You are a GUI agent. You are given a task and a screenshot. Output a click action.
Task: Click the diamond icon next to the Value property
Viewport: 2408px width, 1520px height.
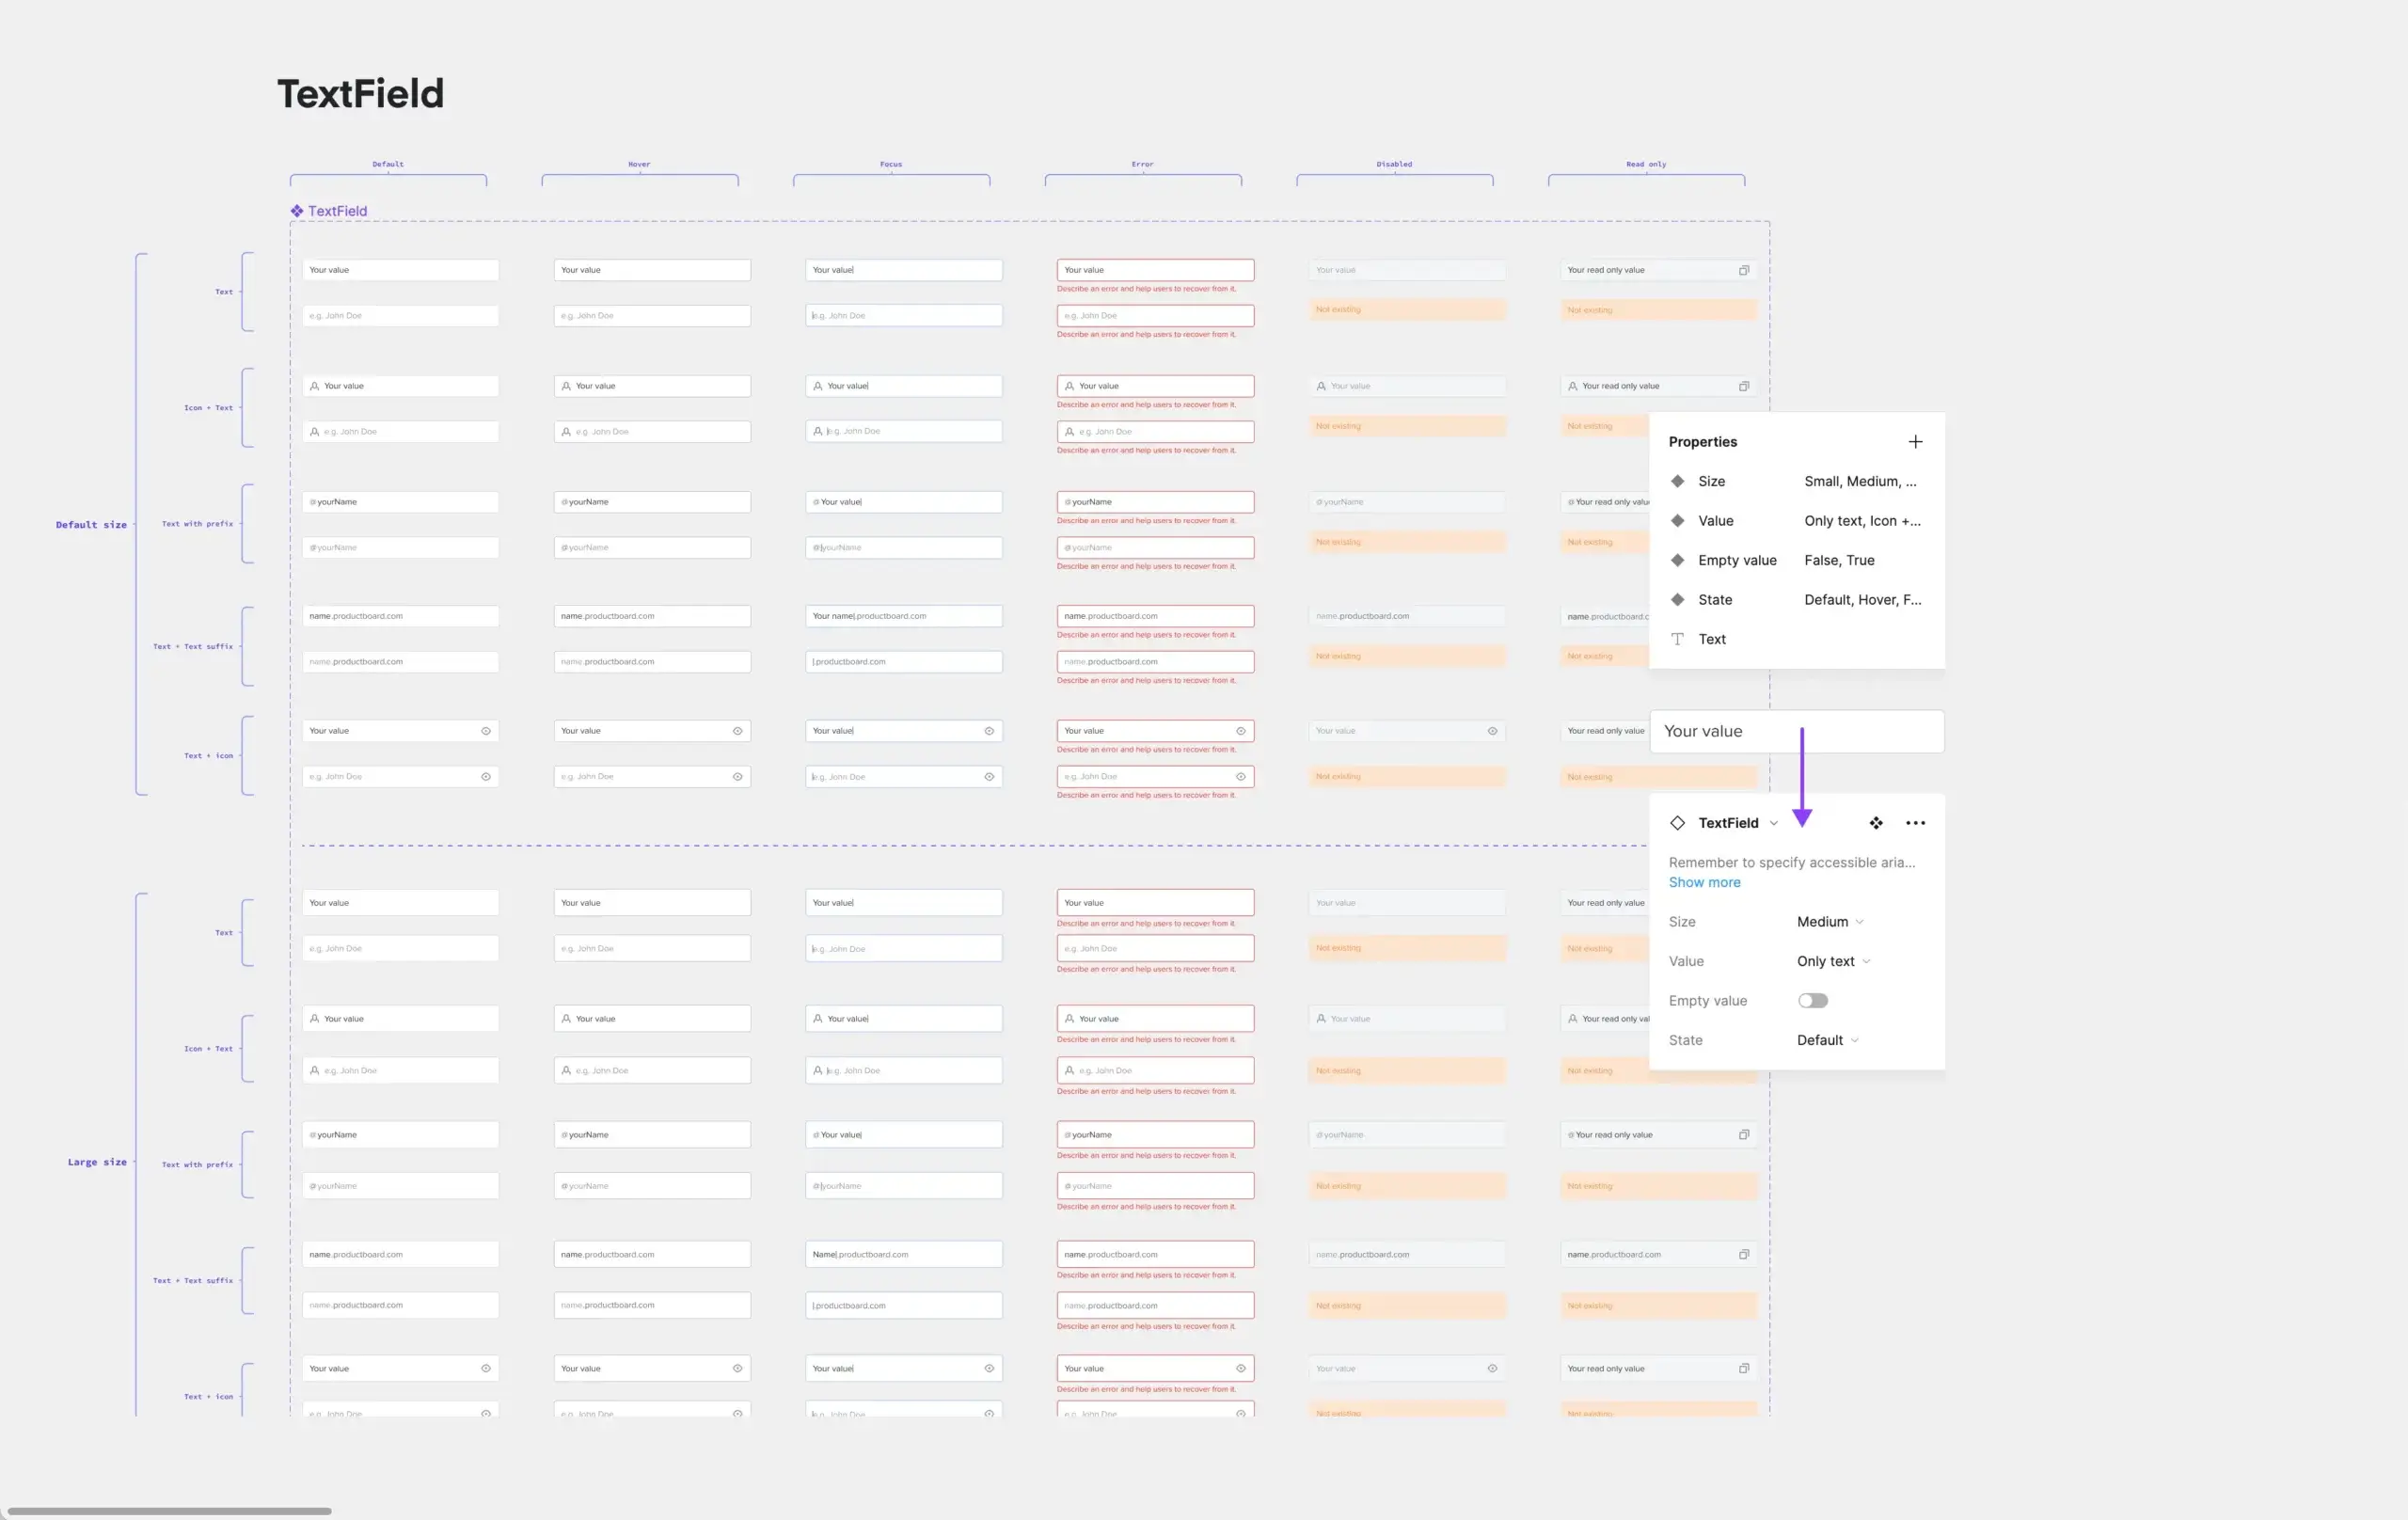pyautogui.click(x=1678, y=520)
